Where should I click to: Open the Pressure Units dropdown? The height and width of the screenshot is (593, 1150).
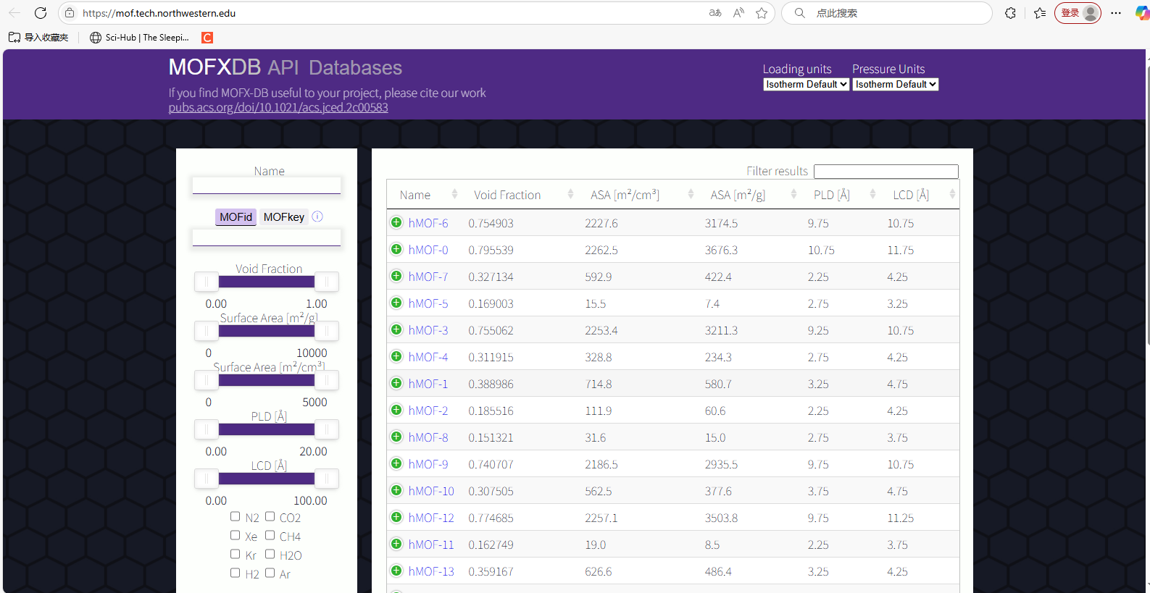tap(896, 84)
